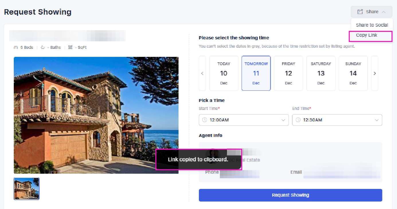
Task: Click the beds icon near 5 Beds
Action: pyautogui.click(x=16, y=47)
